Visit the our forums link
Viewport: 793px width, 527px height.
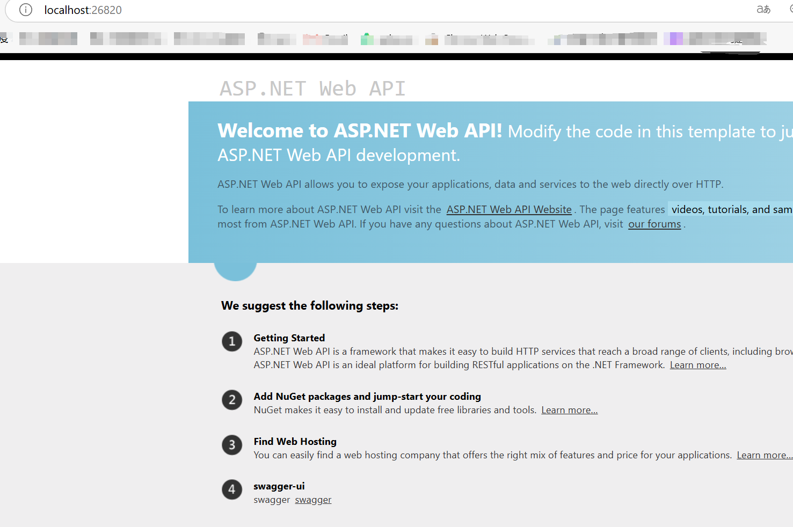coord(654,224)
